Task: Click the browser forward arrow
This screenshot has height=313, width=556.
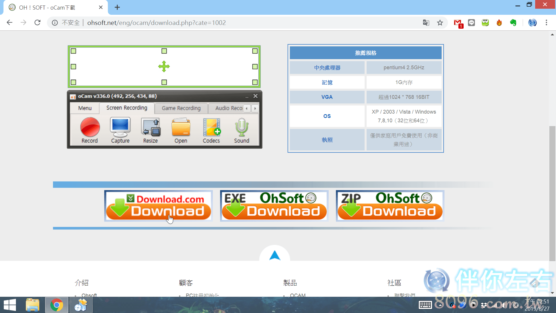Action: pos(23,23)
